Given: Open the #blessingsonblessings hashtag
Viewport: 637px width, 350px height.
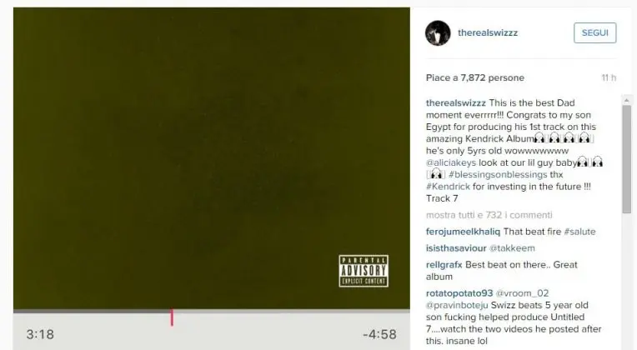Looking at the screenshot, I should tap(498, 175).
